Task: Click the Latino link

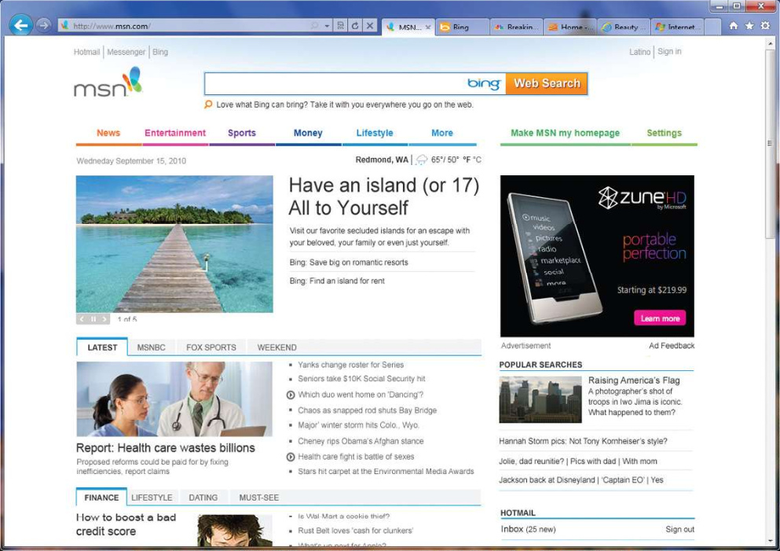Action: click(639, 52)
